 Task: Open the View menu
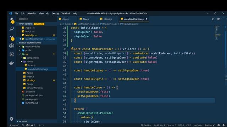coord(41,13)
